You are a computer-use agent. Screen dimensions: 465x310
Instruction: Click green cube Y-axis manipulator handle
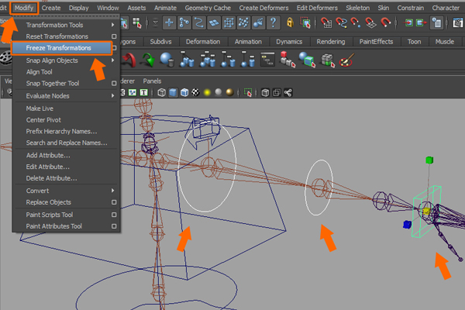click(x=429, y=160)
